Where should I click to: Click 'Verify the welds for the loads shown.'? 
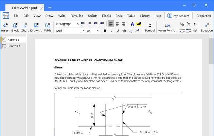click(x=78, y=88)
